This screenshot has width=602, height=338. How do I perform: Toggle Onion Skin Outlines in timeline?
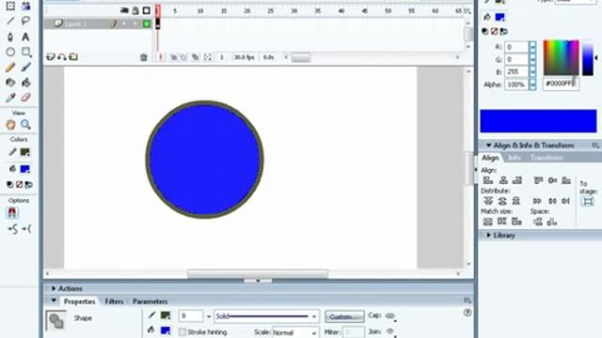click(184, 57)
